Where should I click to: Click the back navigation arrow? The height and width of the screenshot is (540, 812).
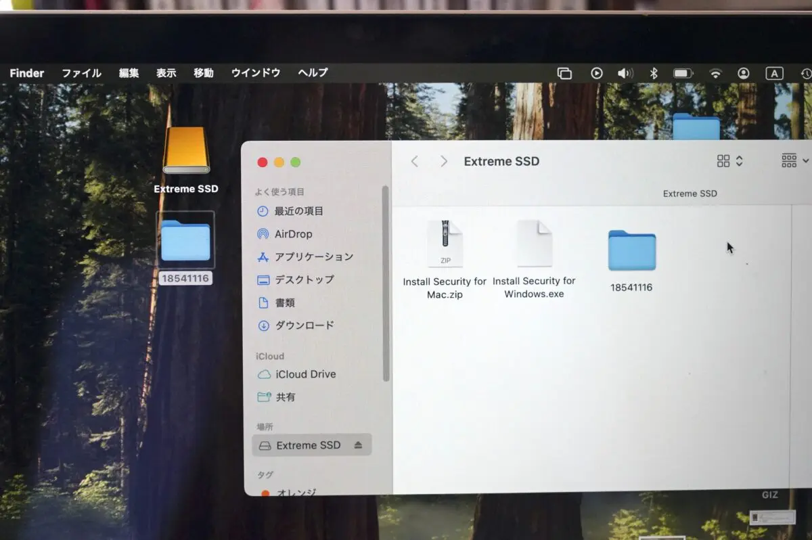pos(415,161)
